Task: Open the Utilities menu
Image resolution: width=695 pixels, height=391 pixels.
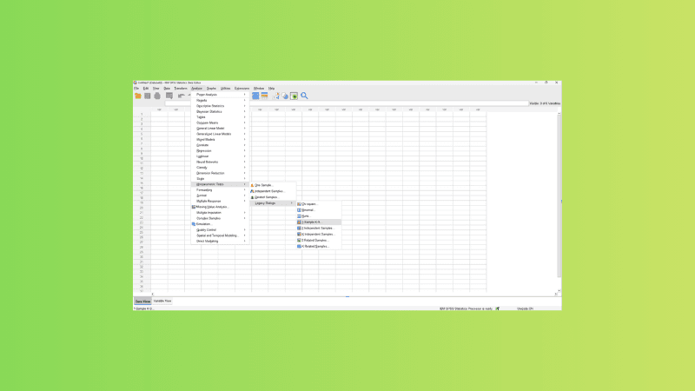Action: pos(226,89)
